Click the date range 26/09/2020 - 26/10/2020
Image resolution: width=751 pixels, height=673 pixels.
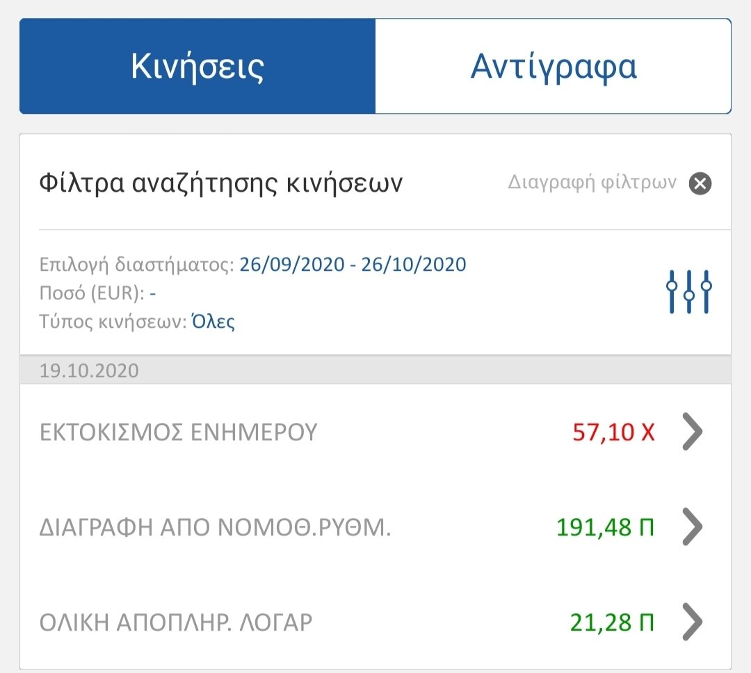pos(353,264)
